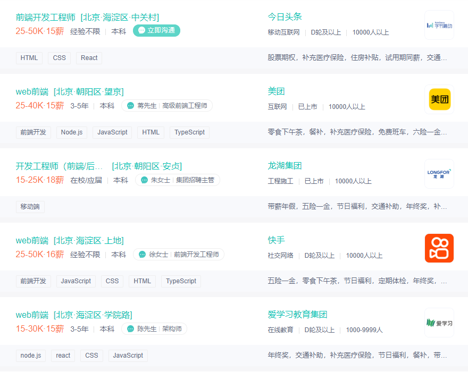Open web前端 job in 望京
The height and width of the screenshot is (372, 468).
(32, 91)
